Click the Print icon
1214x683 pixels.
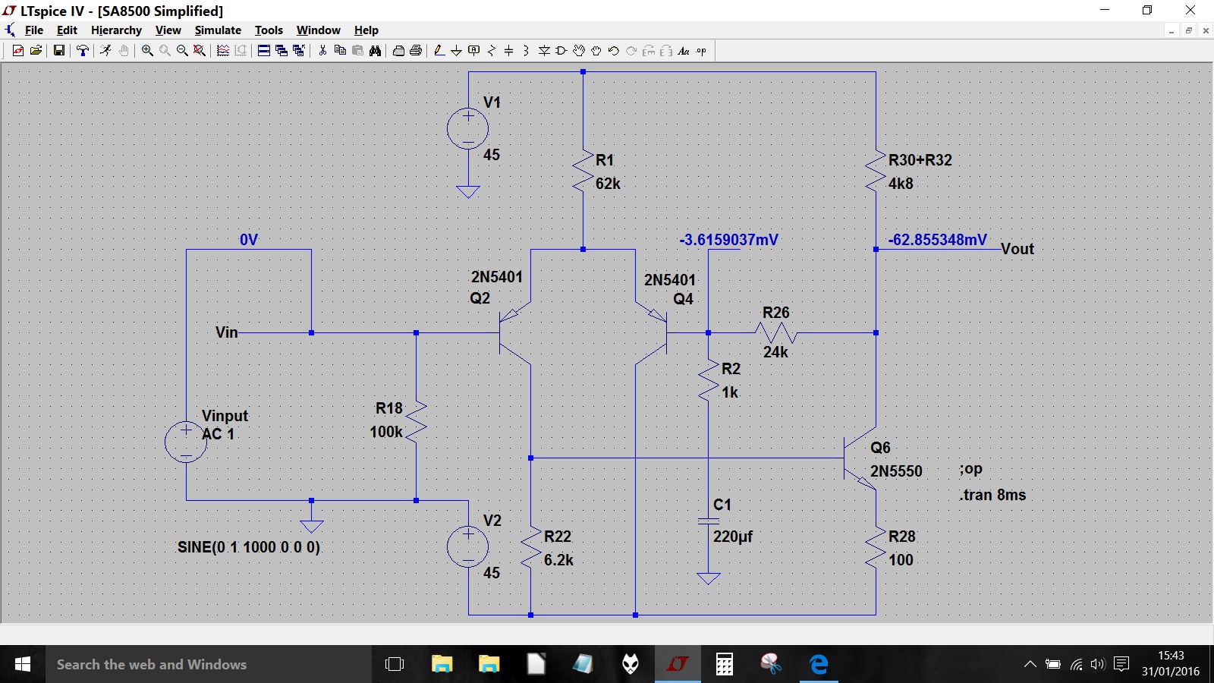click(x=416, y=51)
